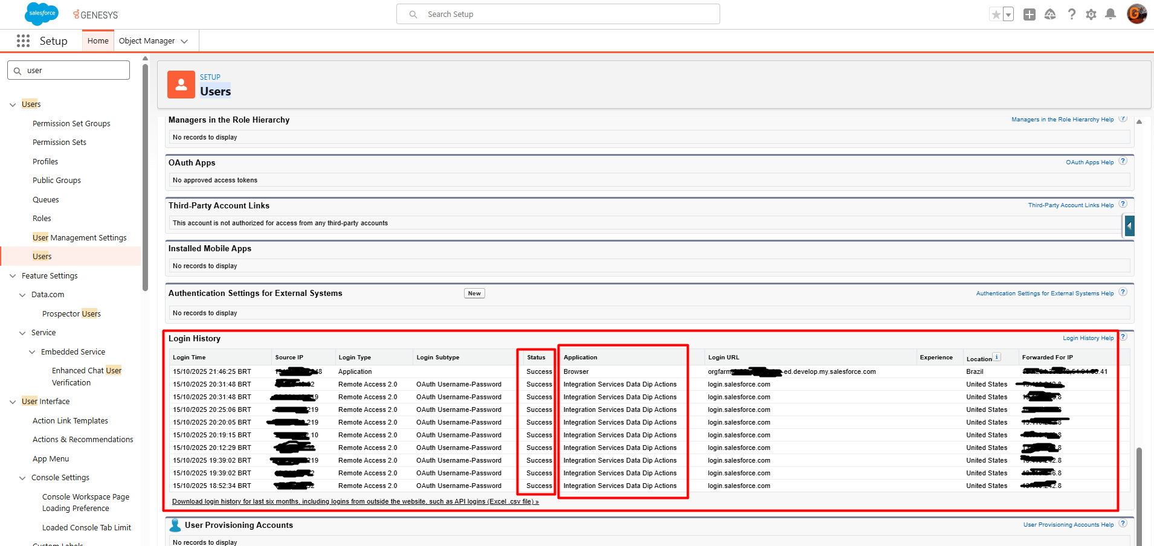The width and height of the screenshot is (1154, 546).
Task: Click Third-Party Account Links help question icon
Action: pyautogui.click(x=1123, y=204)
